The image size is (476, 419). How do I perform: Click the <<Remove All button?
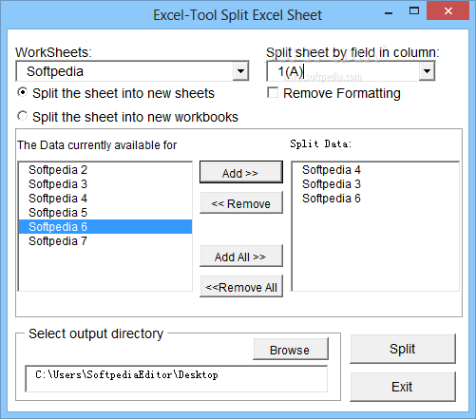(x=241, y=287)
